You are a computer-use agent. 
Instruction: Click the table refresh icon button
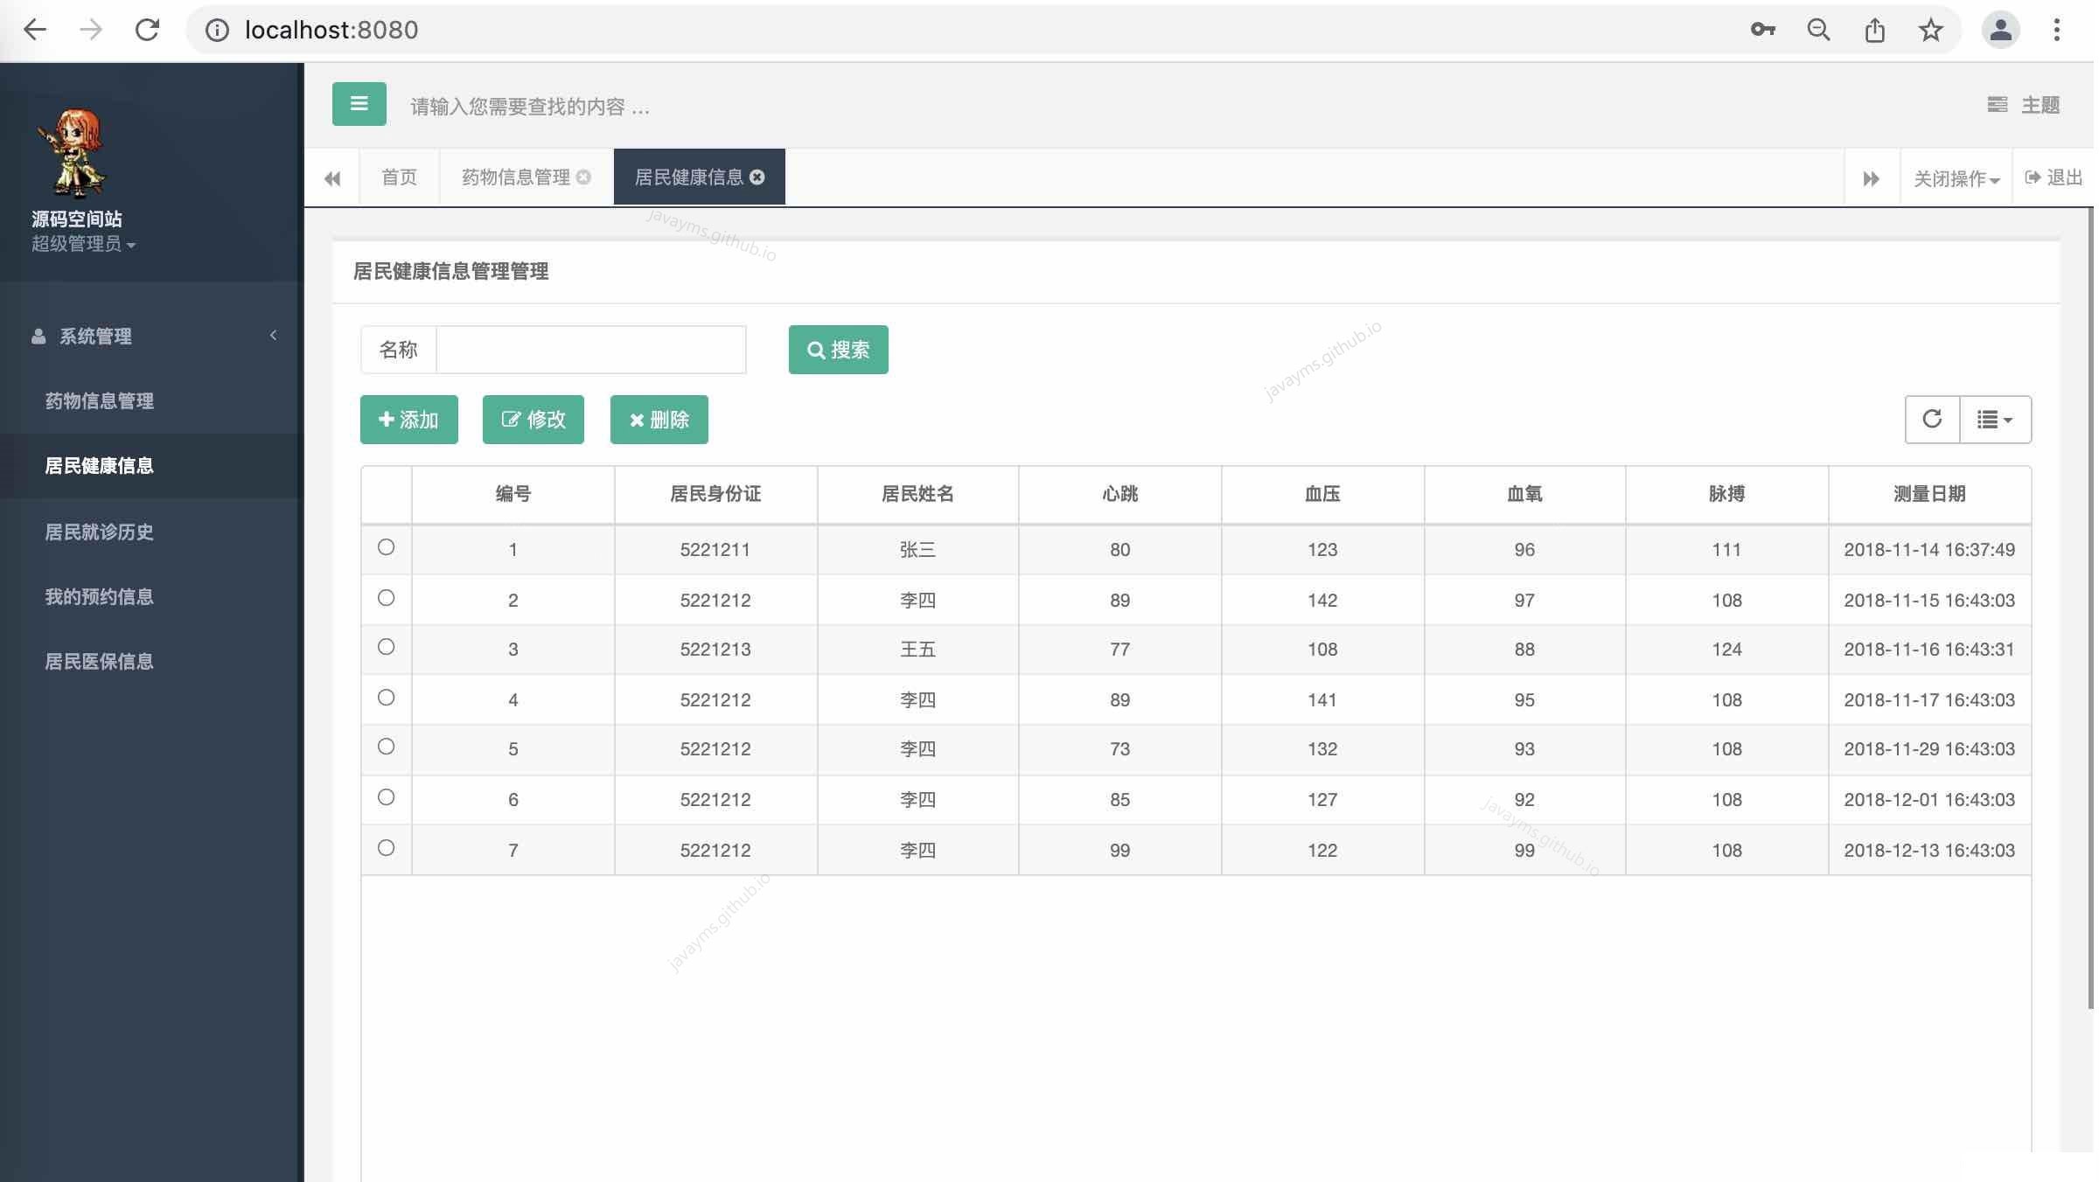click(x=1931, y=420)
